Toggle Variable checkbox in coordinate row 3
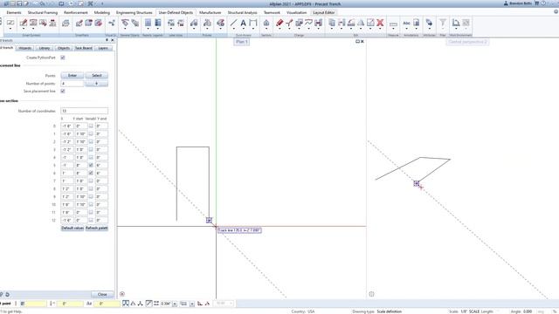 [91, 149]
